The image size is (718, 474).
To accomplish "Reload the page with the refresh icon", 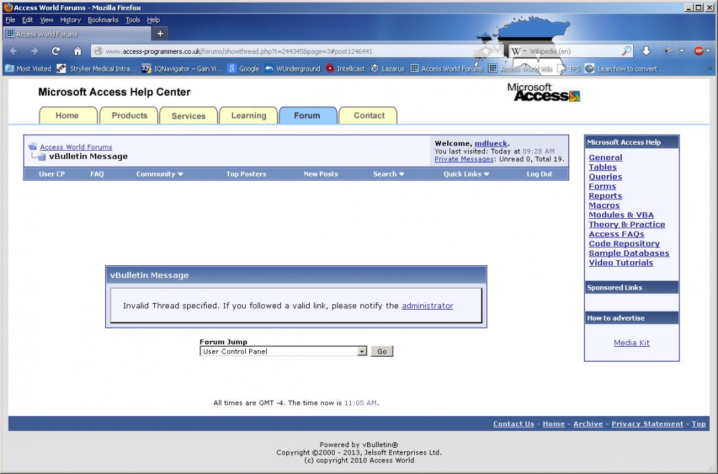I will [56, 50].
